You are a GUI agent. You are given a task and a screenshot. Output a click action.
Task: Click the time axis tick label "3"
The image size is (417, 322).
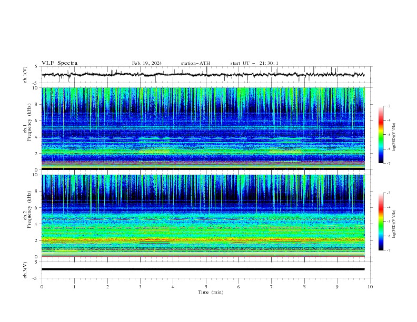(140, 287)
